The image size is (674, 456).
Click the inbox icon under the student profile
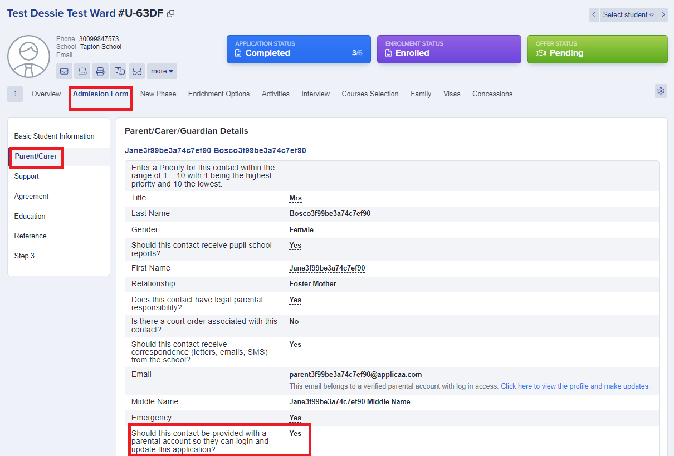[82, 71]
